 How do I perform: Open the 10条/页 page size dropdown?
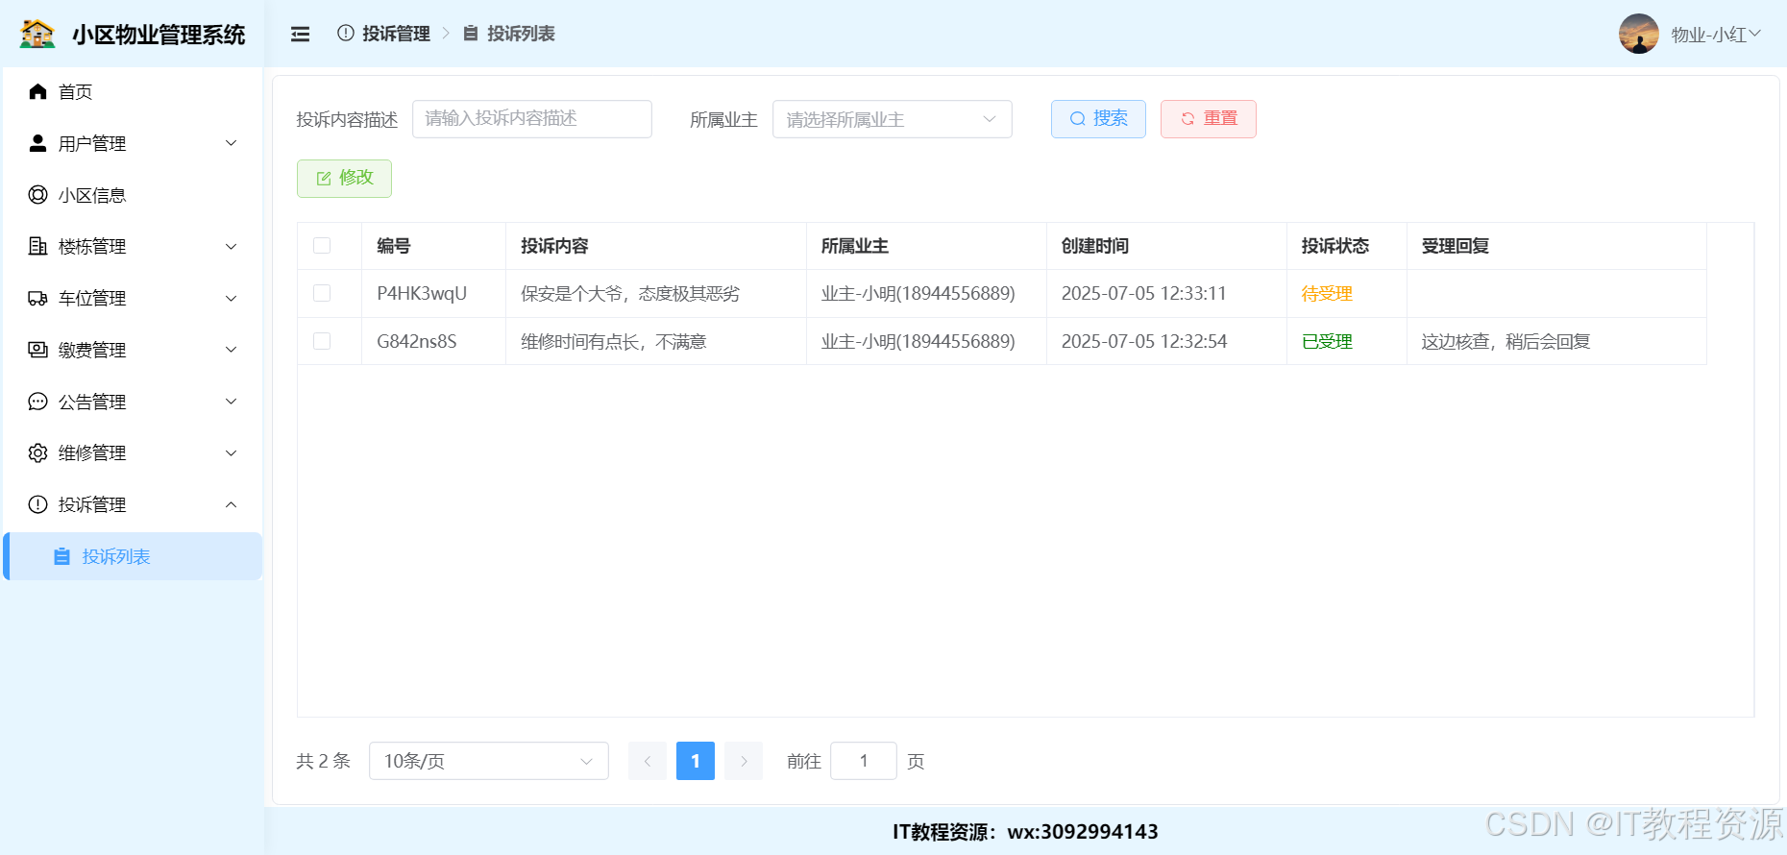pos(488,761)
